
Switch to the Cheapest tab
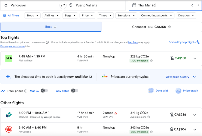[x=151, y=27]
